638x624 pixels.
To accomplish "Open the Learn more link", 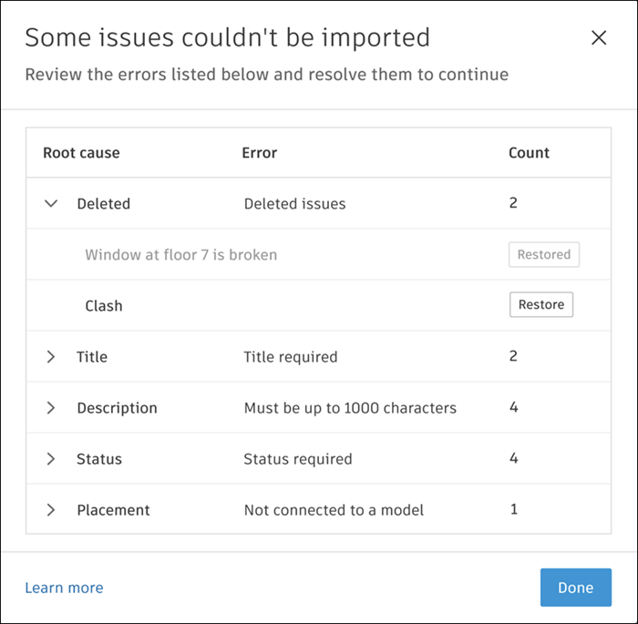I will [x=64, y=588].
